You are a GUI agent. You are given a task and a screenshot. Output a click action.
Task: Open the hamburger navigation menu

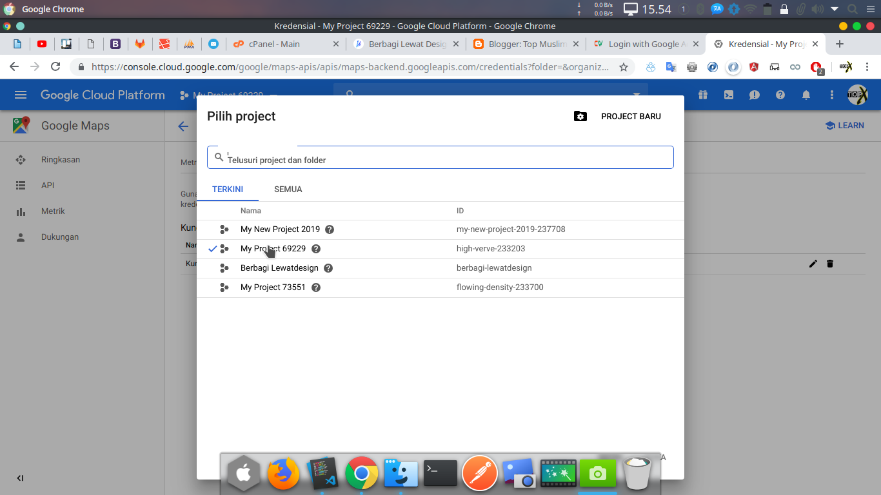[21, 95]
